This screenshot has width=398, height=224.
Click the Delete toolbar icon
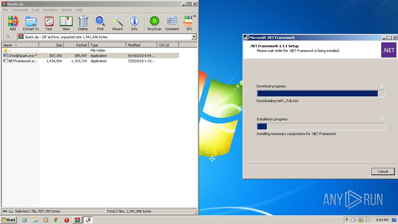click(x=83, y=23)
